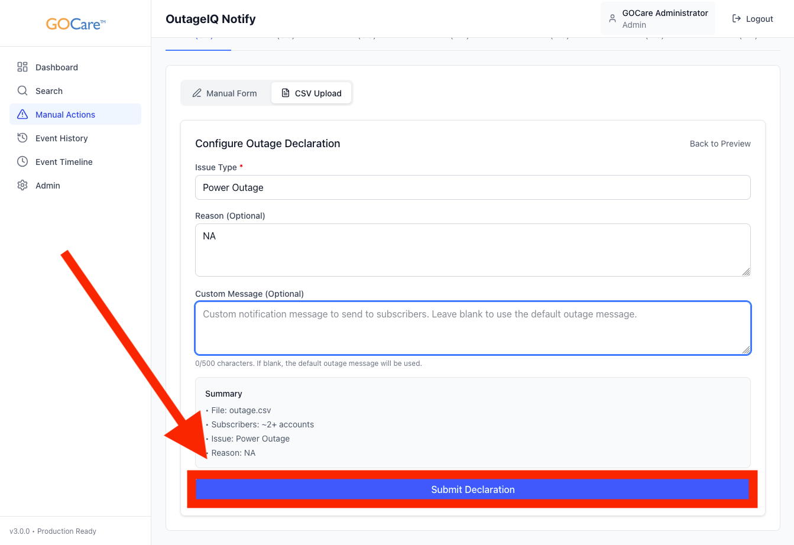Image resolution: width=794 pixels, height=545 pixels.
Task: Click into the Custom Message field
Action: (472, 328)
